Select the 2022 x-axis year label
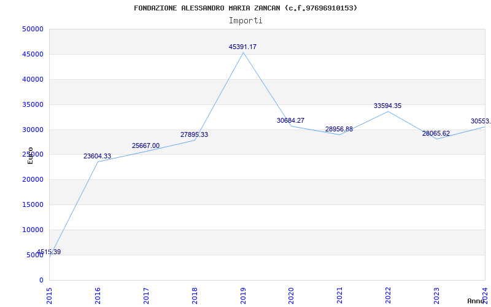This screenshot has height=307, width=491. [389, 295]
